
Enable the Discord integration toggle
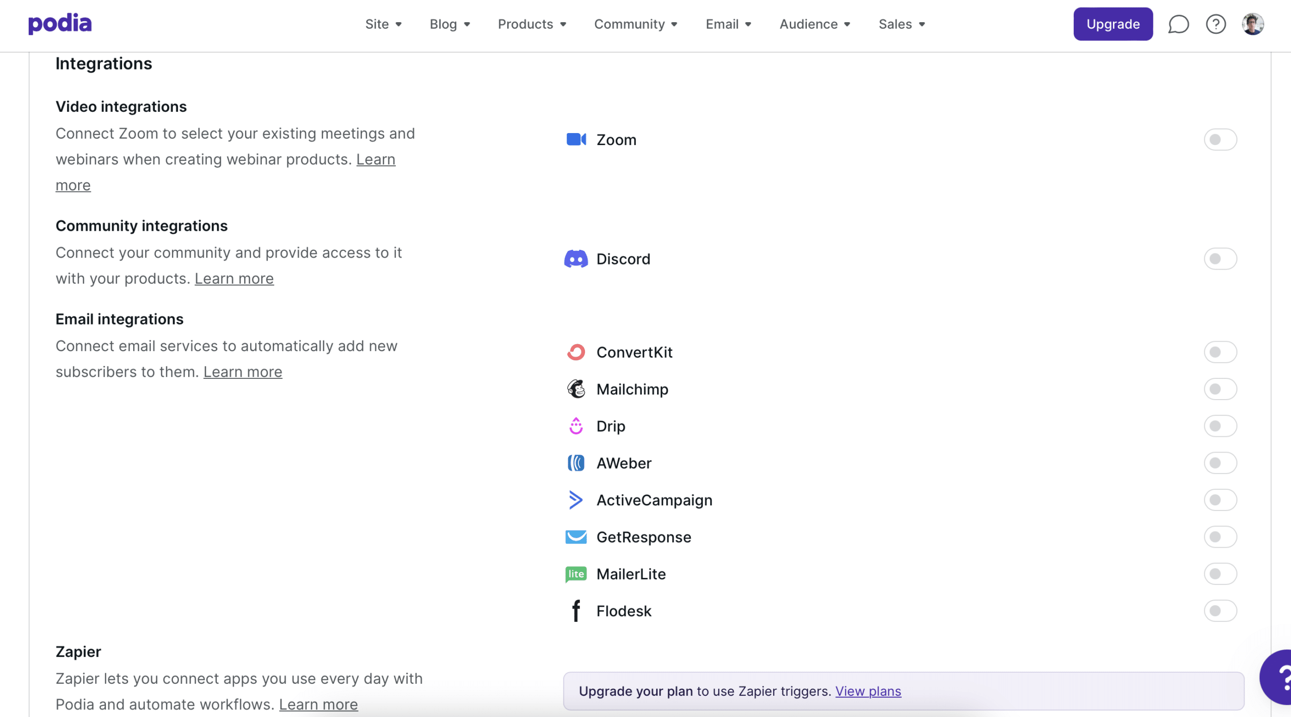(1220, 259)
